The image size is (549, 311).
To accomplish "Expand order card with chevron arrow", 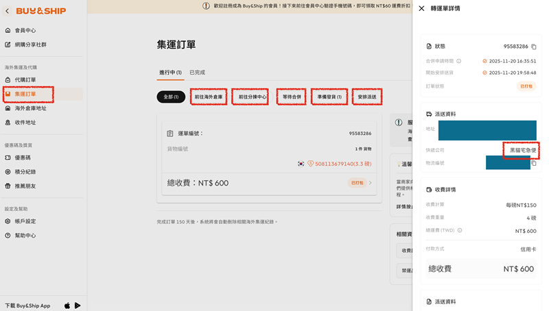I will [371, 183].
